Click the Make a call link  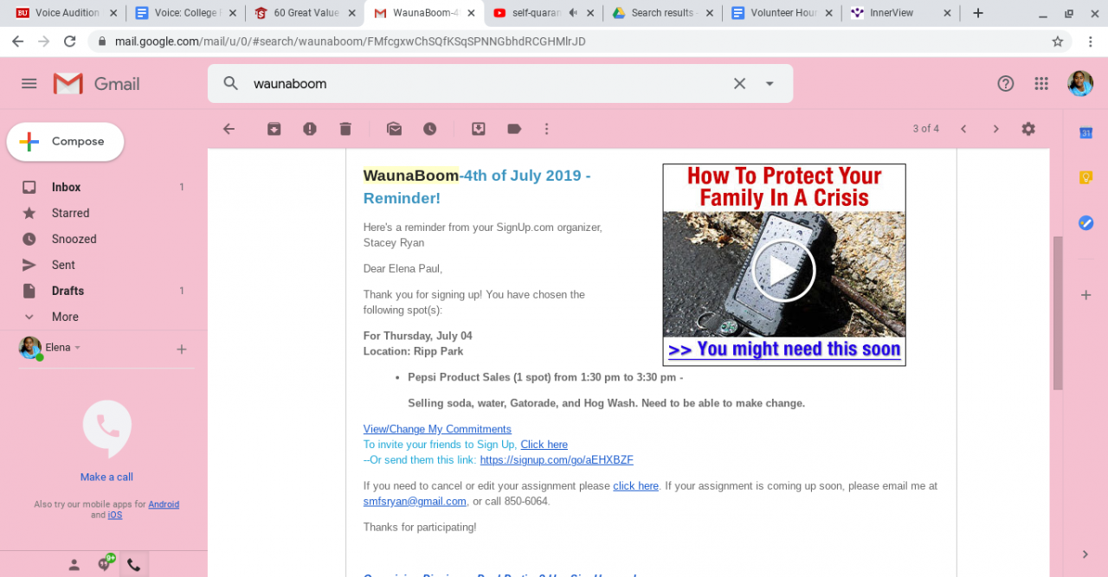coord(106,477)
